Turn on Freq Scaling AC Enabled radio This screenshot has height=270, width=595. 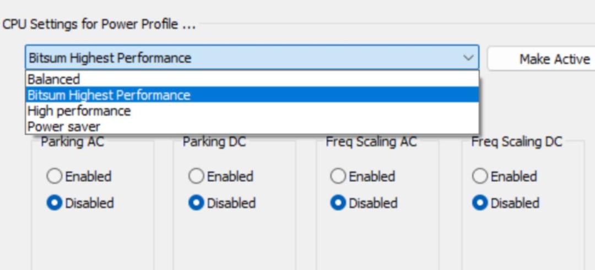pos(338,177)
